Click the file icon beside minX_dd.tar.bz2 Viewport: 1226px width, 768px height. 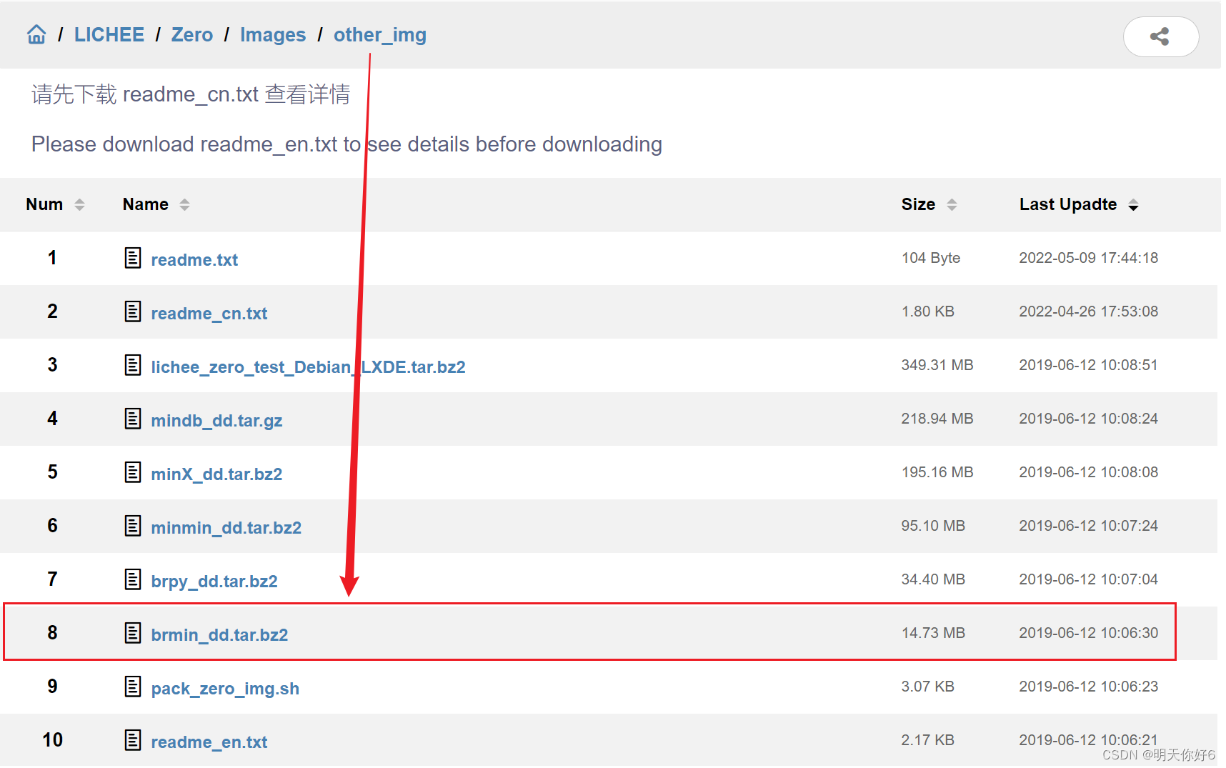[x=133, y=472]
